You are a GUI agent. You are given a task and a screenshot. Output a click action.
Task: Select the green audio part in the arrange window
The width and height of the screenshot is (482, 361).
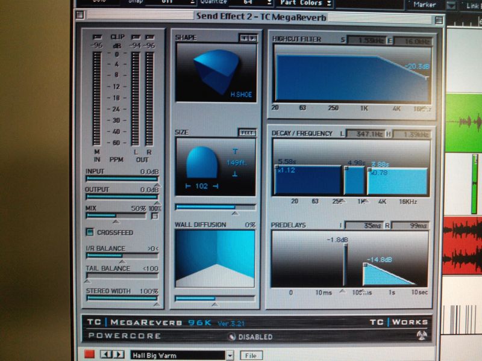click(x=464, y=122)
